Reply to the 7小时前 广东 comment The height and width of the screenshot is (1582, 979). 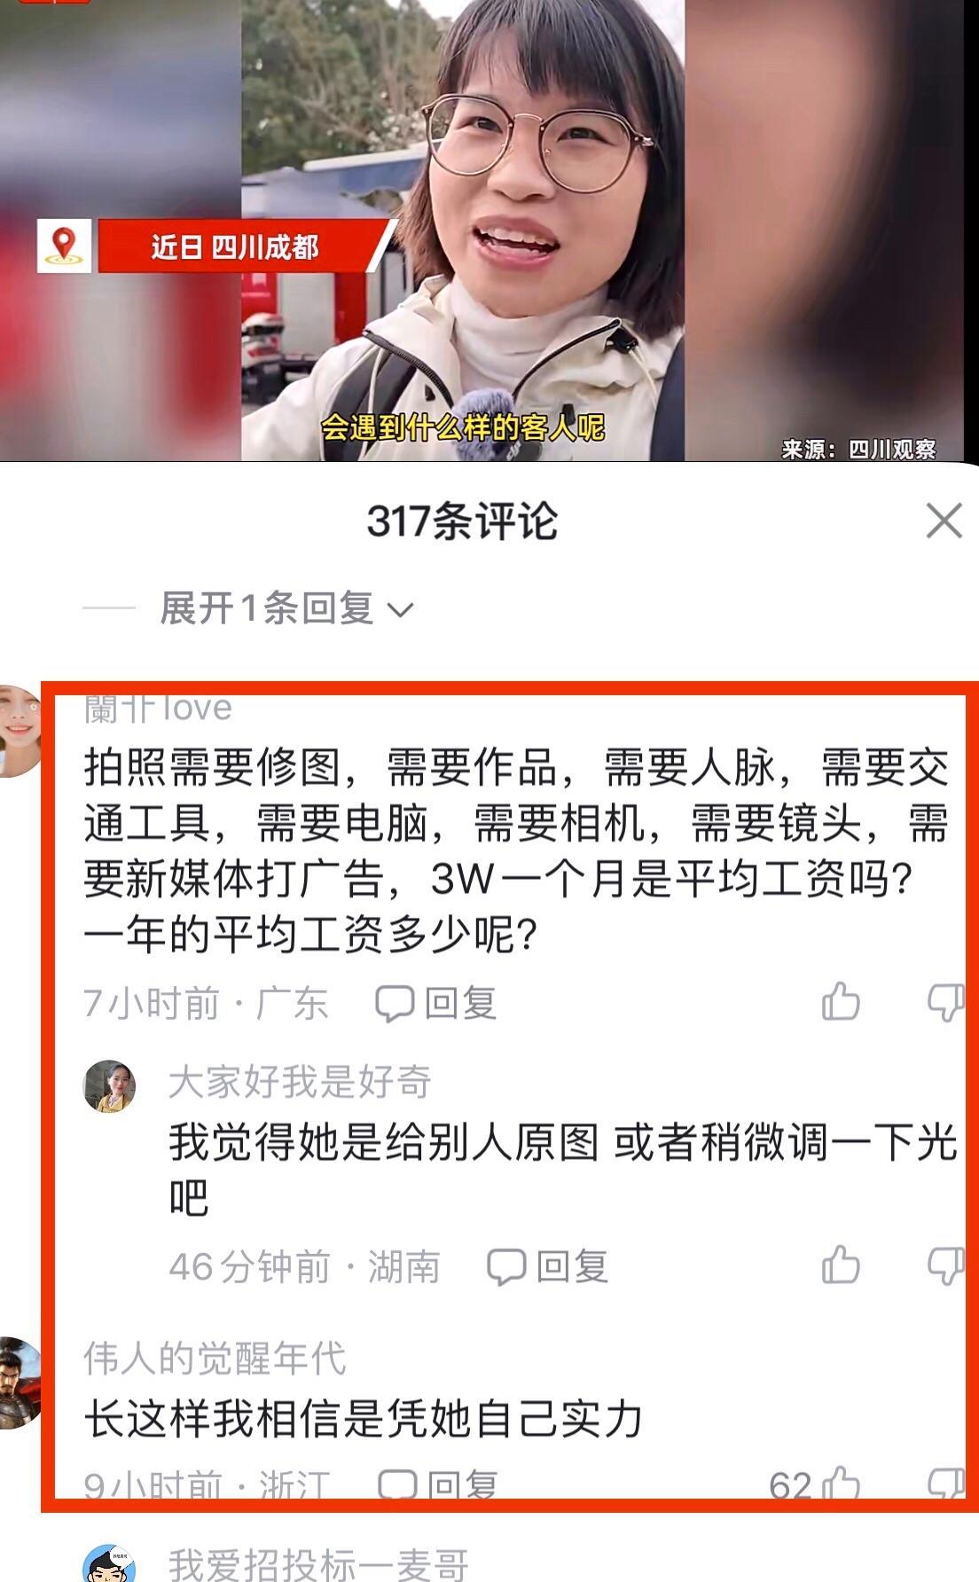tap(435, 1003)
